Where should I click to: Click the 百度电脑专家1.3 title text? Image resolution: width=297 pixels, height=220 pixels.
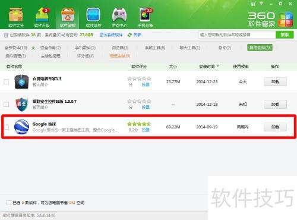[x=47, y=78]
